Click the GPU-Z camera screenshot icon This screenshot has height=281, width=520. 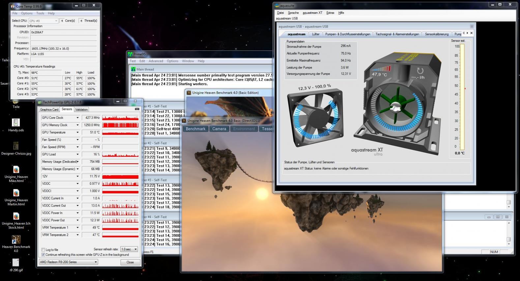137,109
